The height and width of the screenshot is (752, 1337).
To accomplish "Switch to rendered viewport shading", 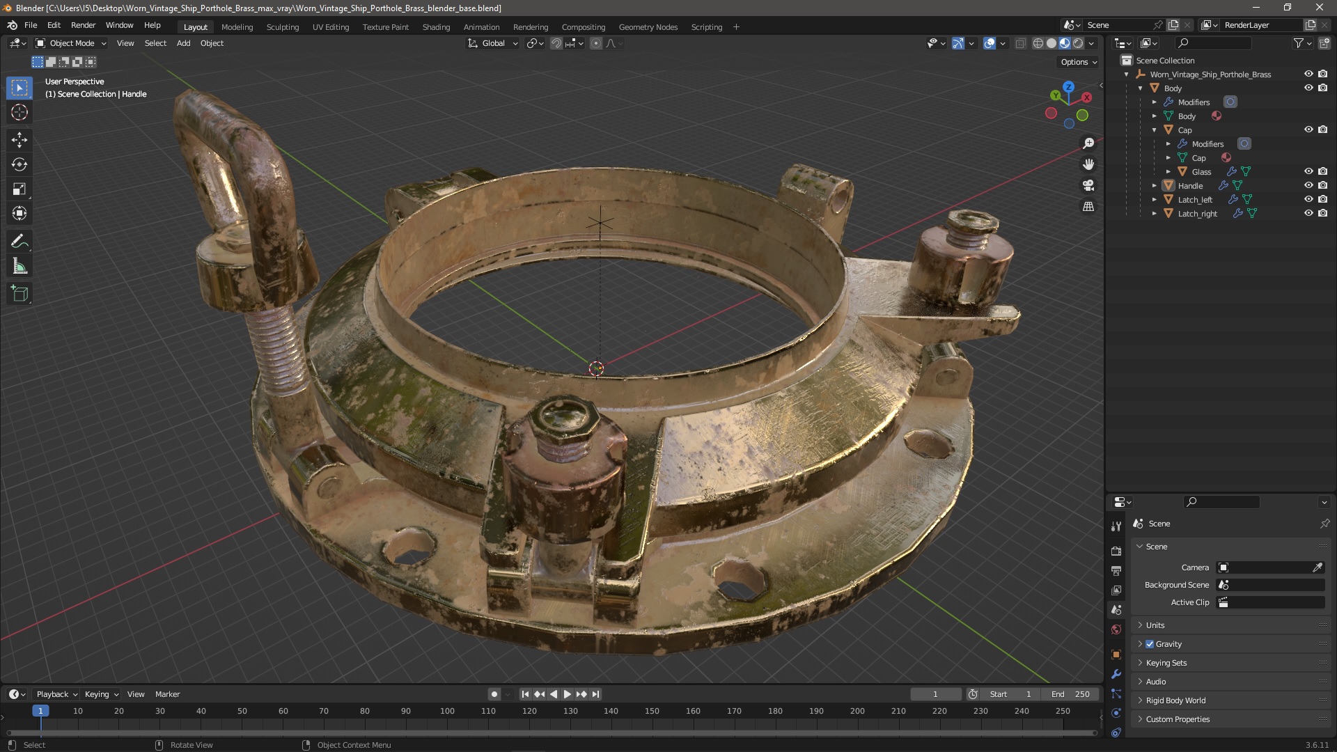I will point(1078,43).
